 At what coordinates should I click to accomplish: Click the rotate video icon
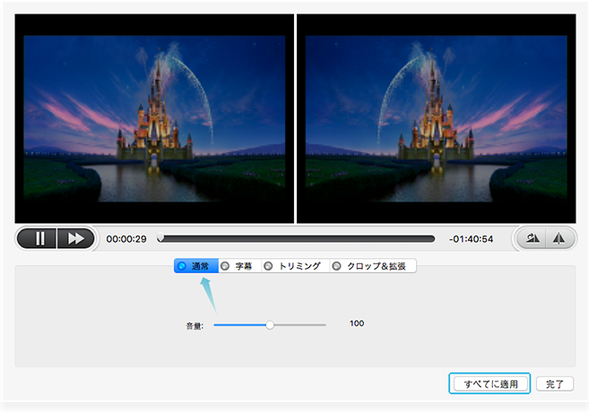click(x=532, y=238)
